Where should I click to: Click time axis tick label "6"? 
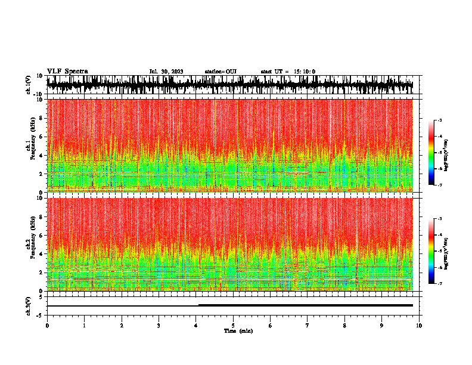click(x=271, y=326)
